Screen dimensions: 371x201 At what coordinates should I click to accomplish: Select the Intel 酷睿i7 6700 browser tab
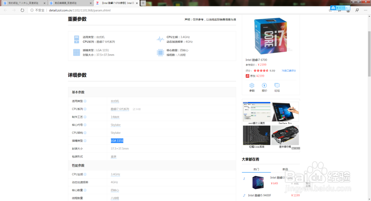click(116, 3)
